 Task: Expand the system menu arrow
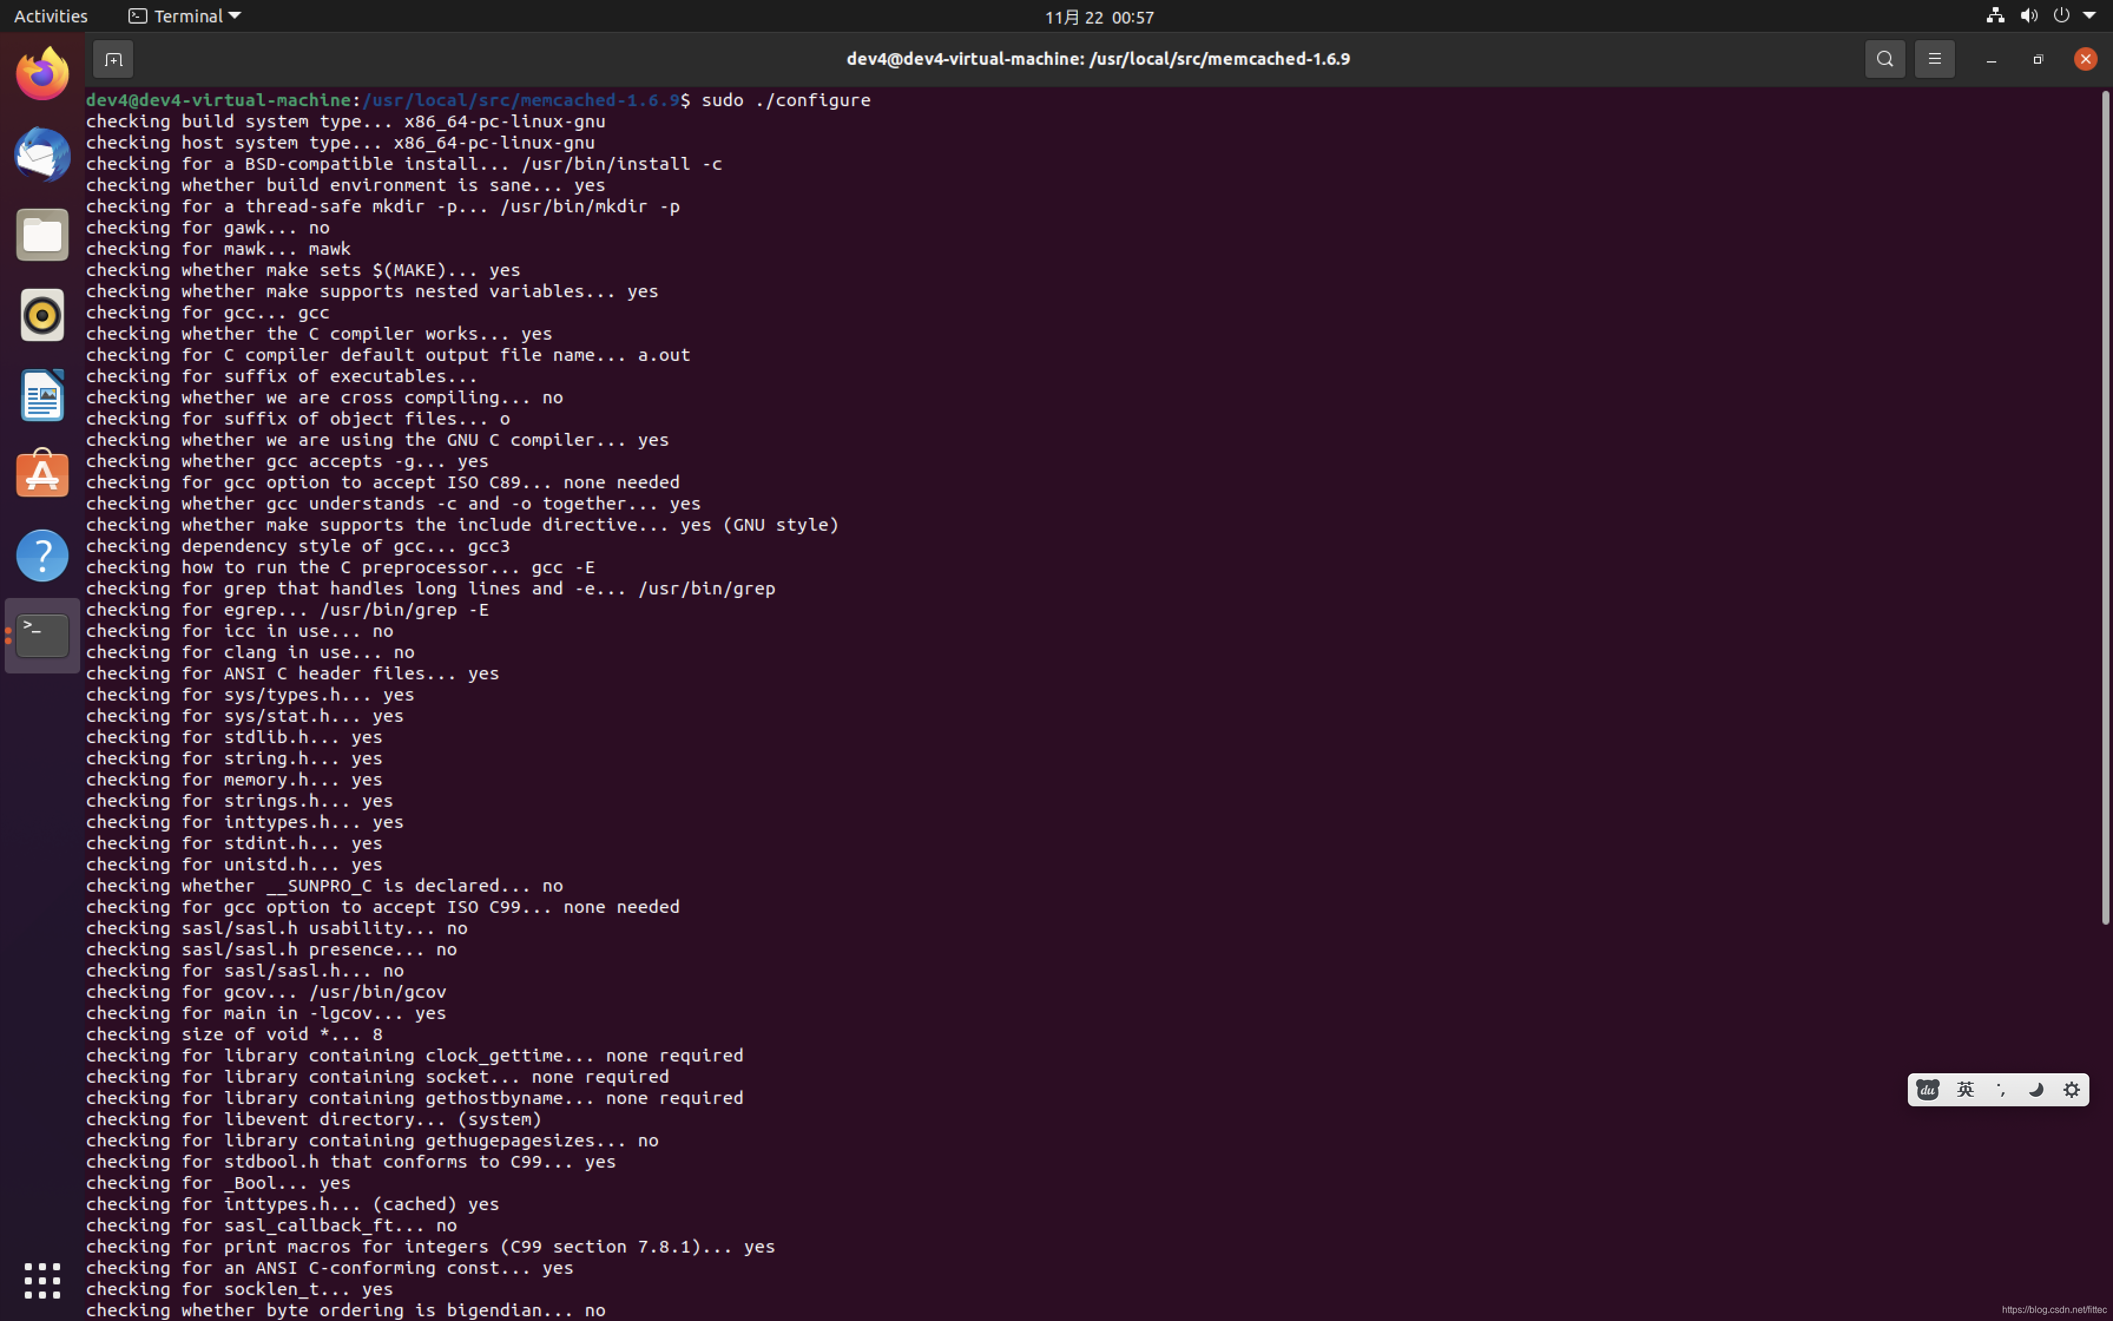tap(2089, 15)
